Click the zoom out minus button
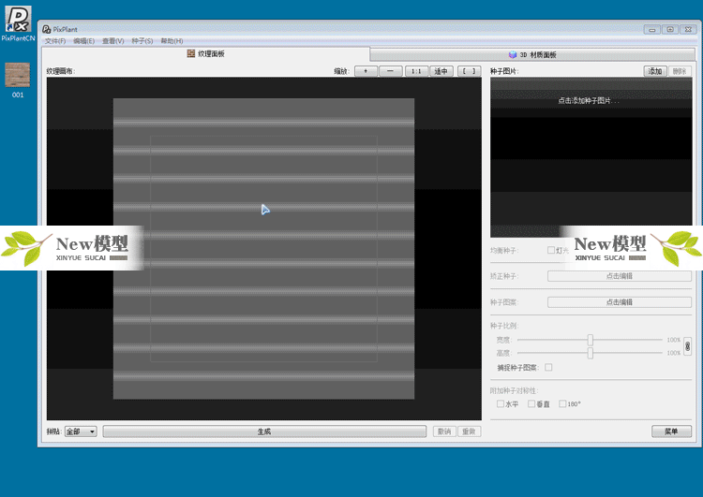Screen dimensions: 703x497 pos(391,71)
